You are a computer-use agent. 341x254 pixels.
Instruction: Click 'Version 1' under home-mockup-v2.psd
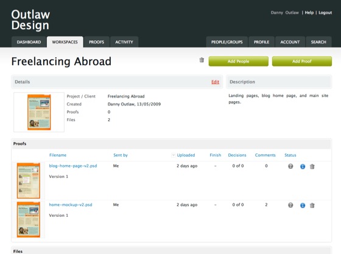tap(58, 215)
